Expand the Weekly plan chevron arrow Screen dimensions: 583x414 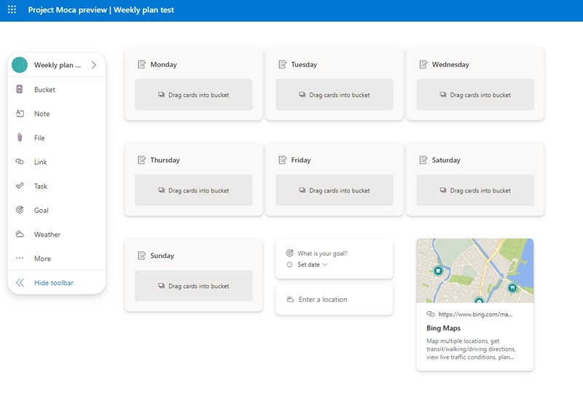click(93, 65)
